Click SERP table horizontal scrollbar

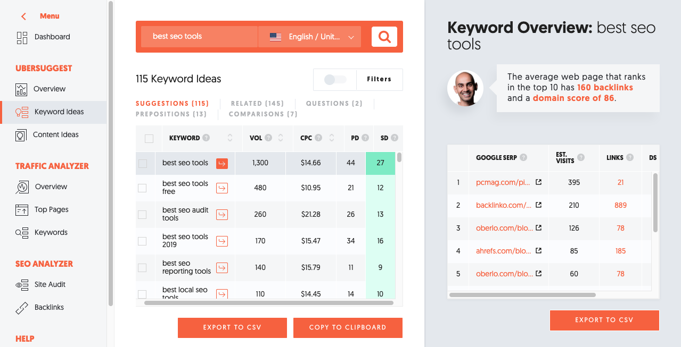pos(522,294)
